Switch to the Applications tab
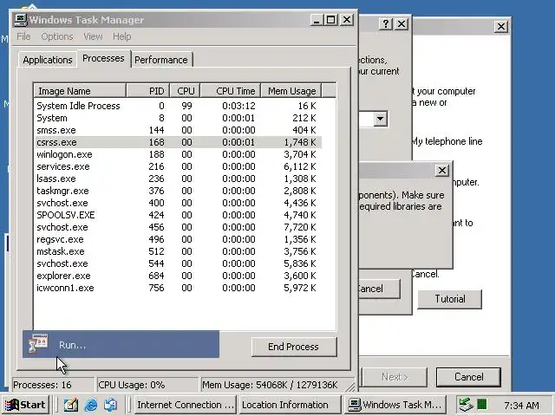The image size is (555, 416). 48,60
